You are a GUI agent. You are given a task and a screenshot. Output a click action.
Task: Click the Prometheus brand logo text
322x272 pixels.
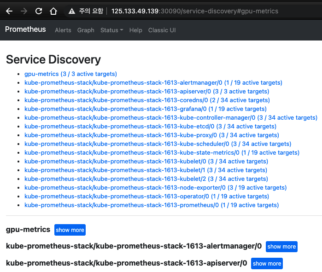25,29
